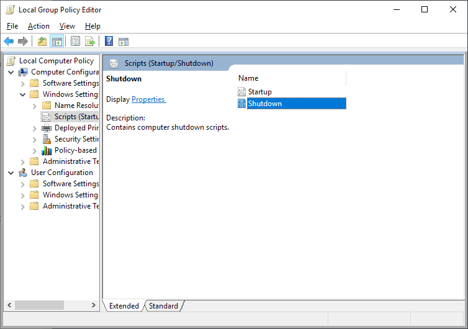
Task: Expand Software Settings under Computer Configuration
Action: [x=23, y=84]
